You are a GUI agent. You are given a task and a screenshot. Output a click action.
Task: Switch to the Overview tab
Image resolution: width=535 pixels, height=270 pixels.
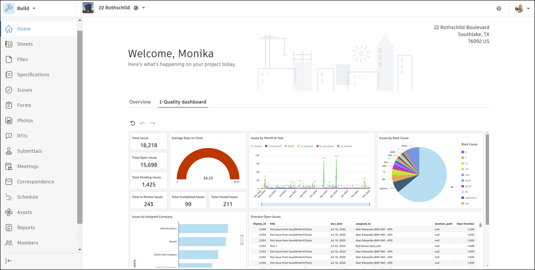(140, 102)
